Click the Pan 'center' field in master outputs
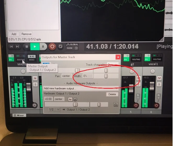Viewport: 176px width, 146px height. click(67, 76)
